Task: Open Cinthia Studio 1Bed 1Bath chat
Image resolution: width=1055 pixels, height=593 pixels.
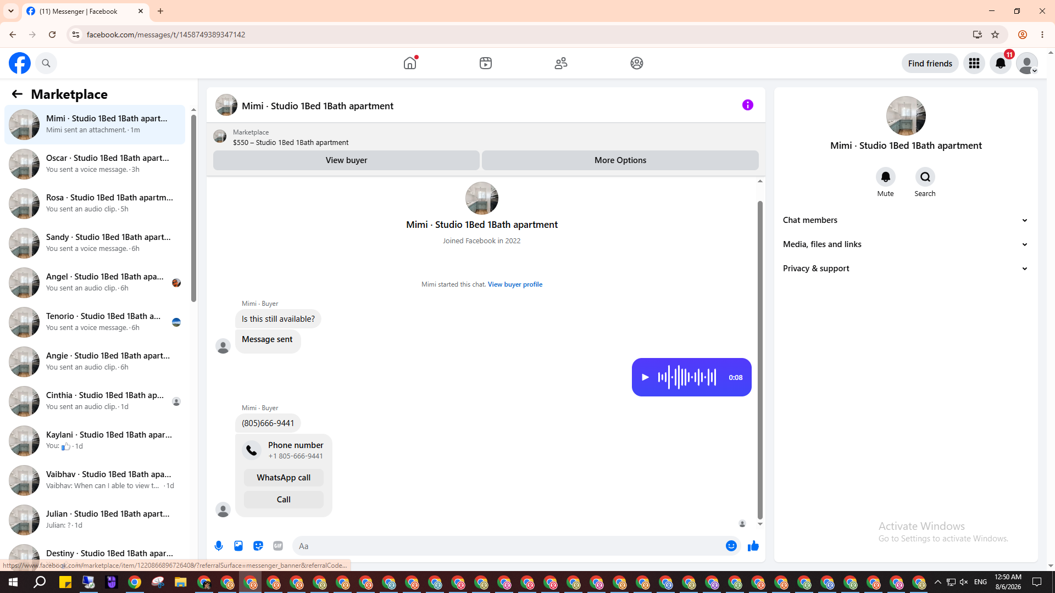Action: [x=95, y=401]
